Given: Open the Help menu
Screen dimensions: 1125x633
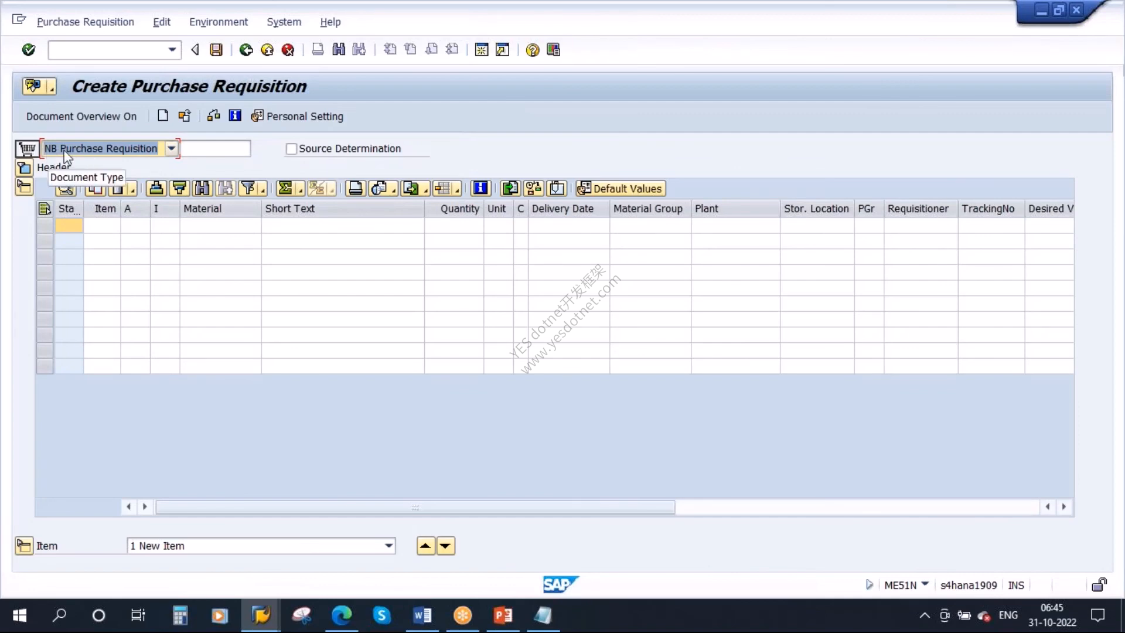Looking at the screenshot, I should point(330,22).
